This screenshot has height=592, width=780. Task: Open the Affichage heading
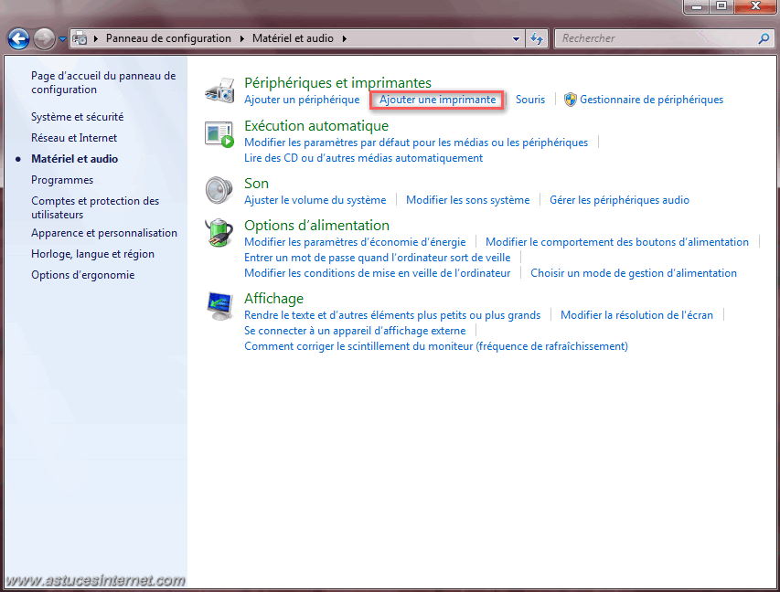pyautogui.click(x=273, y=299)
